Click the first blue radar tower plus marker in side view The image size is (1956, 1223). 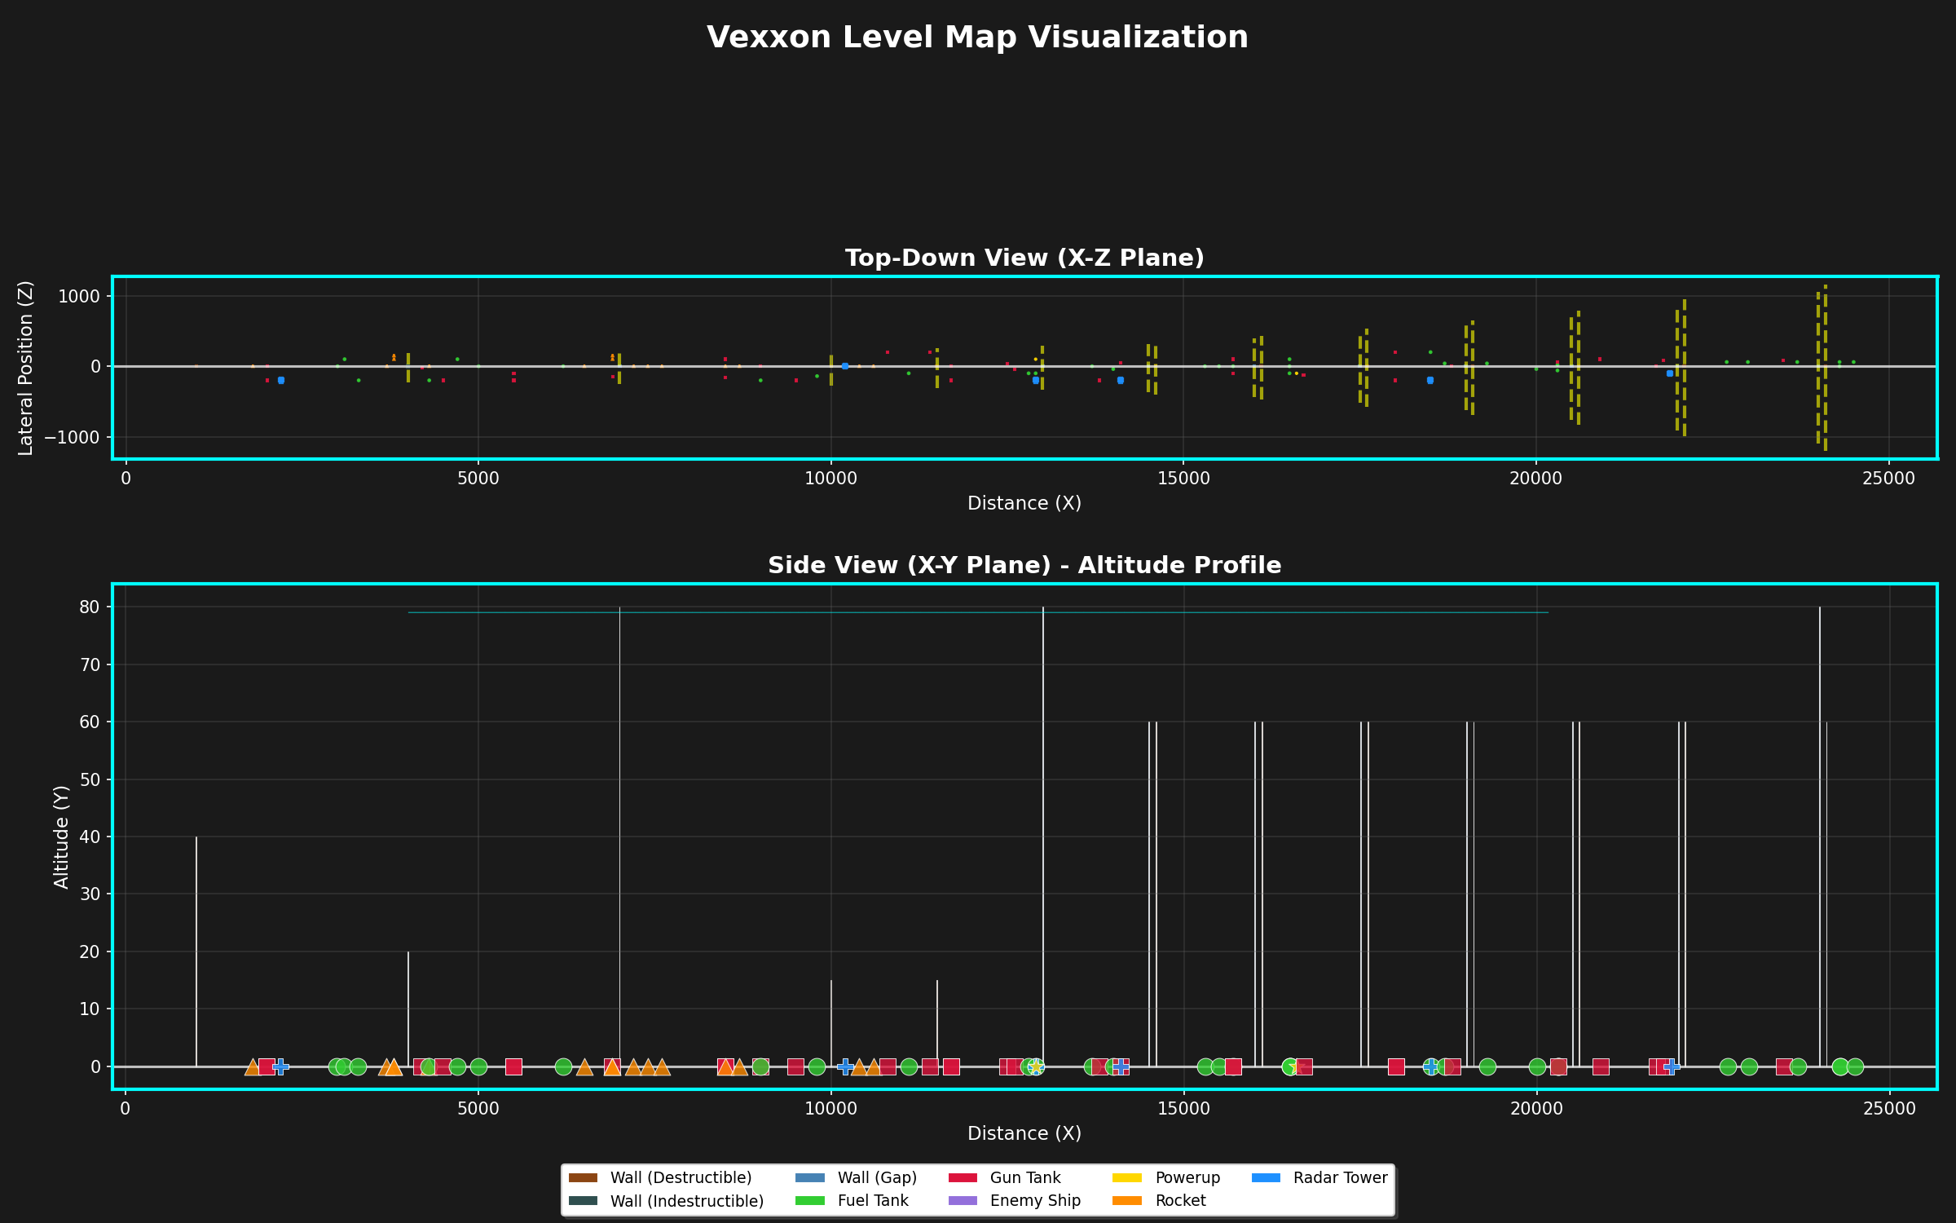click(x=280, y=1066)
